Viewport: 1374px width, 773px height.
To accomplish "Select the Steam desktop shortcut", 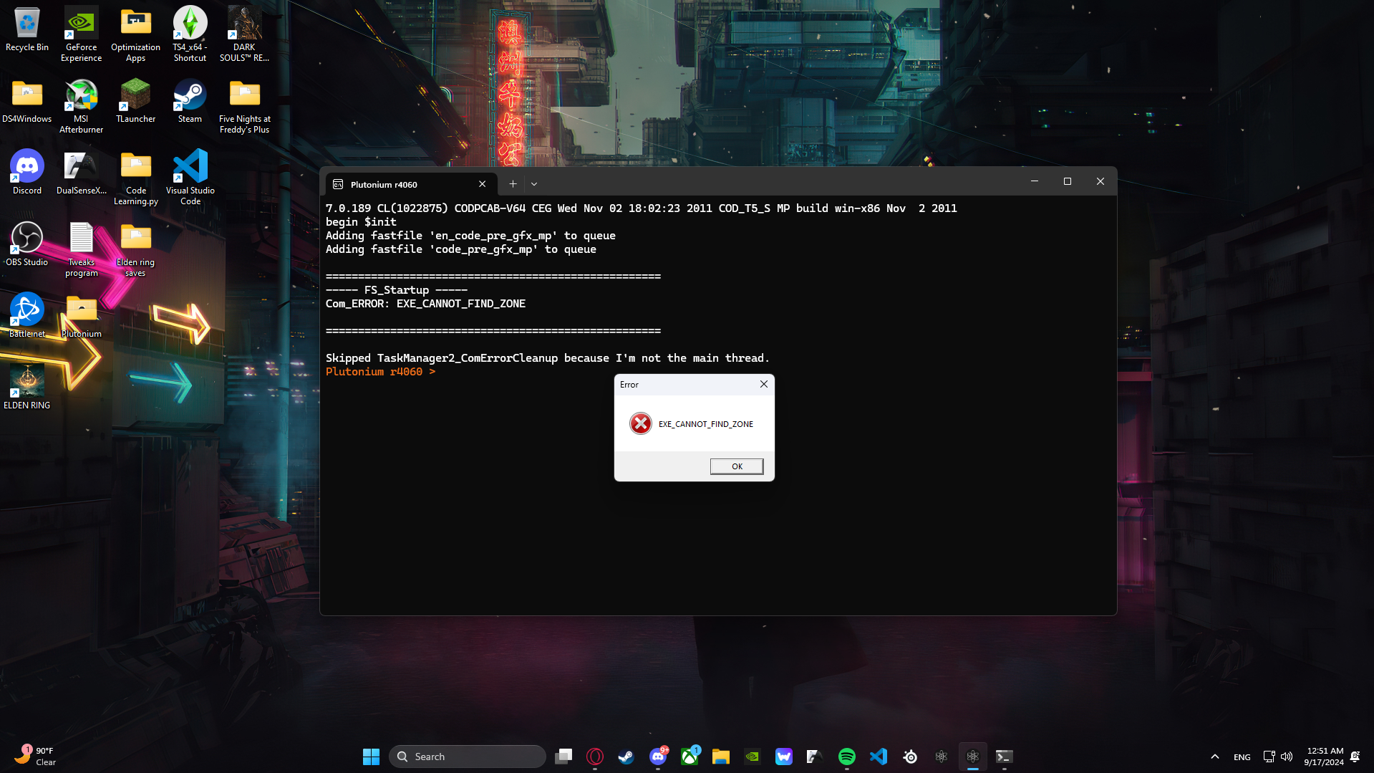I will pyautogui.click(x=190, y=102).
